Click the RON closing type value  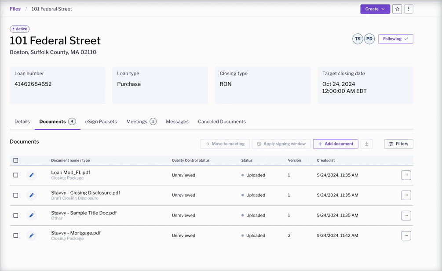click(226, 84)
